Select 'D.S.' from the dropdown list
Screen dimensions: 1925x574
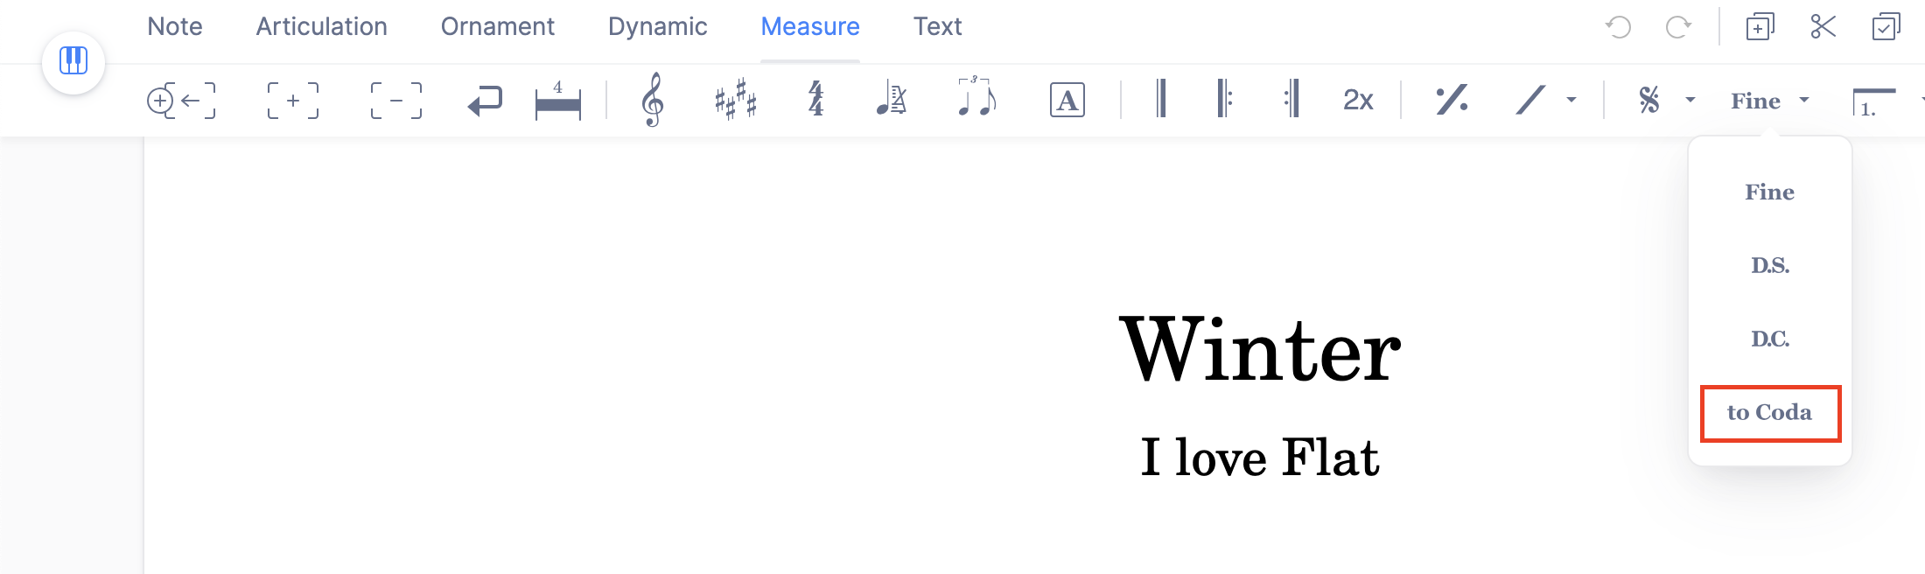(x=1769, y=266)
